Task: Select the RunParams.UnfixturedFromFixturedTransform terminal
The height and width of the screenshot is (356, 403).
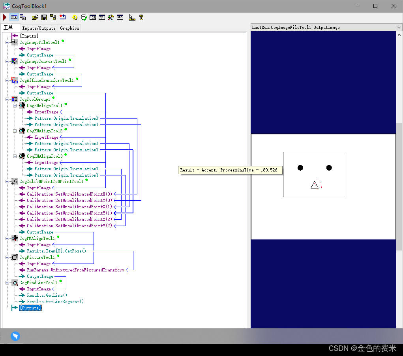Action: click(75, 270)
